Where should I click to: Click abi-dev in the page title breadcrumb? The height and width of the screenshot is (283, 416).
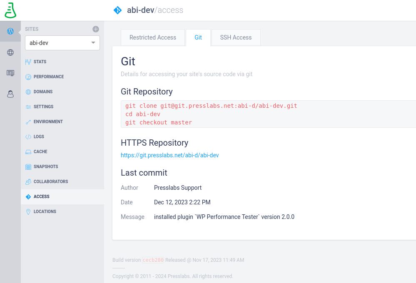(141, 10)
